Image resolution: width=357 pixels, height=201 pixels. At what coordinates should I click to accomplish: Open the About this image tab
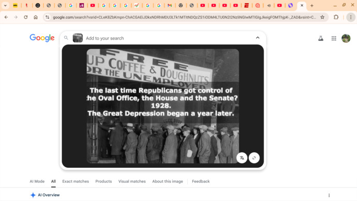[168, 181]
